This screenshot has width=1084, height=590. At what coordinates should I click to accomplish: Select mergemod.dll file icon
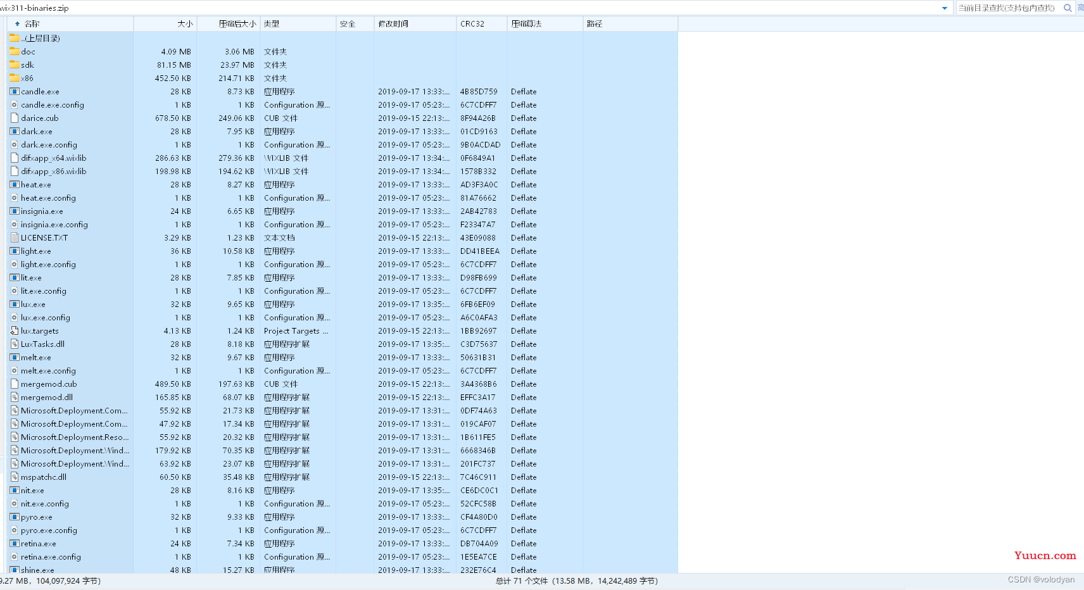(15, 397)
